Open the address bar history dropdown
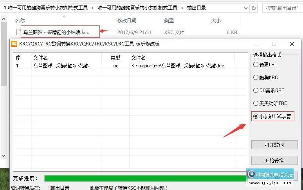 click(246, 8)
